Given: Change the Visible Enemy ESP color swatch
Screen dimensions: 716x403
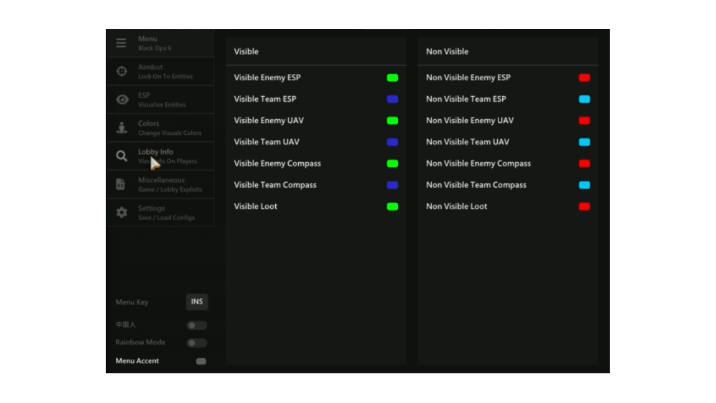Looking at the screenshot, I should point(393,78).
